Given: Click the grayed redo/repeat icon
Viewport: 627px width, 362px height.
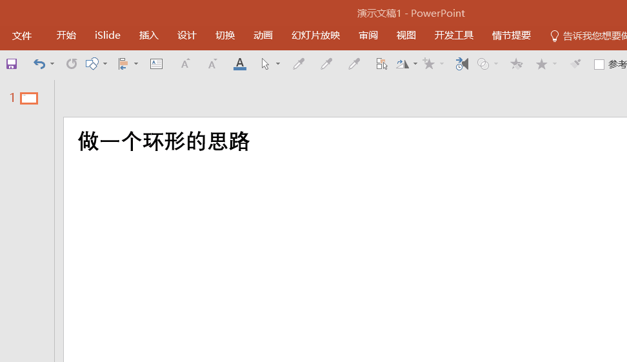Looking at the screenshot, I should point(72,64).
